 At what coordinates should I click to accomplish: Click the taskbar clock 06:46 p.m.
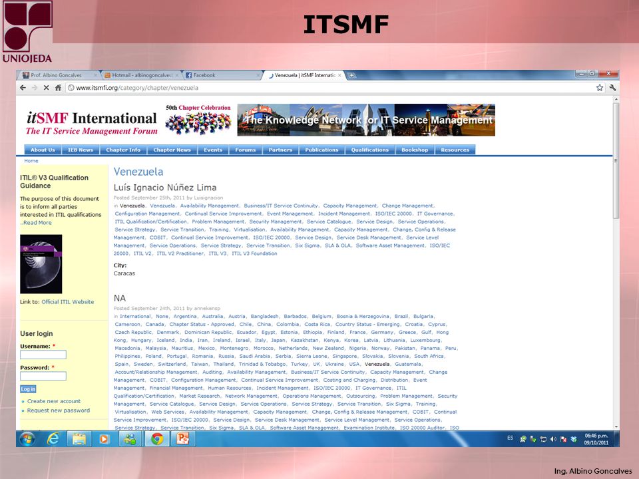pyautogui.click(x=596, y=436)
